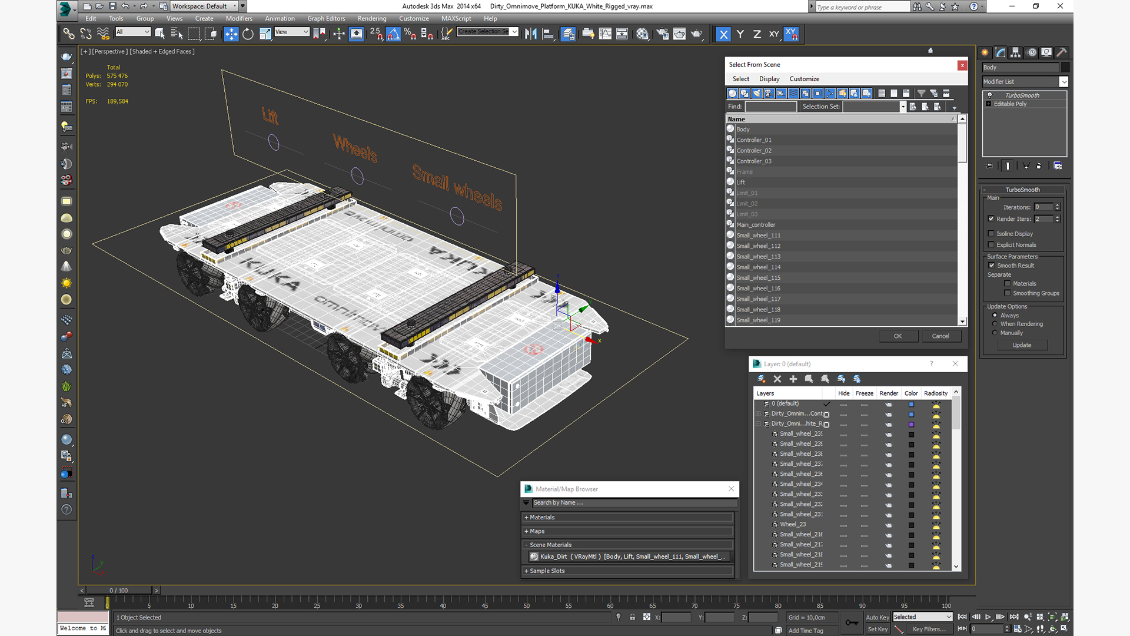Toggle the Render Iters checkbox
This screenshot has width=1130, height=636.
(991, 219)
